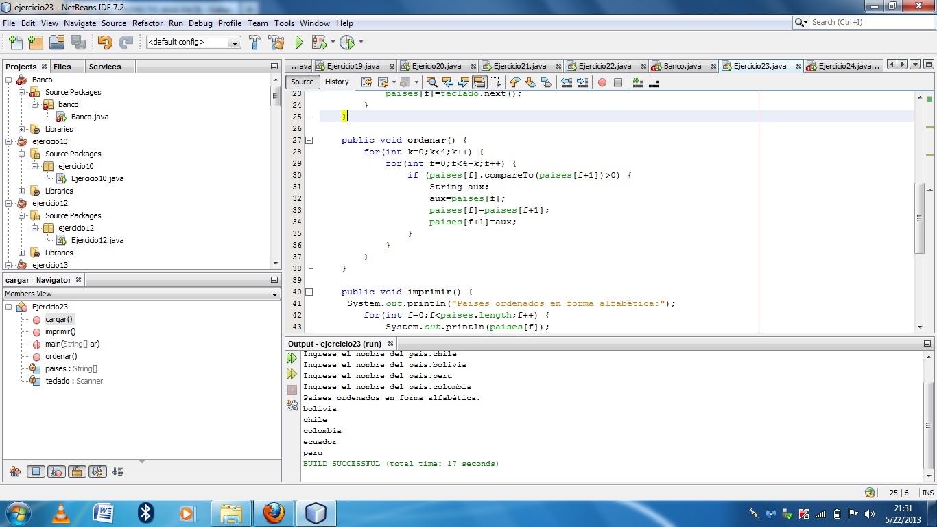The image size is (937, 527).
Task: Run the project with the green Run button
Action: coord(300,41)
